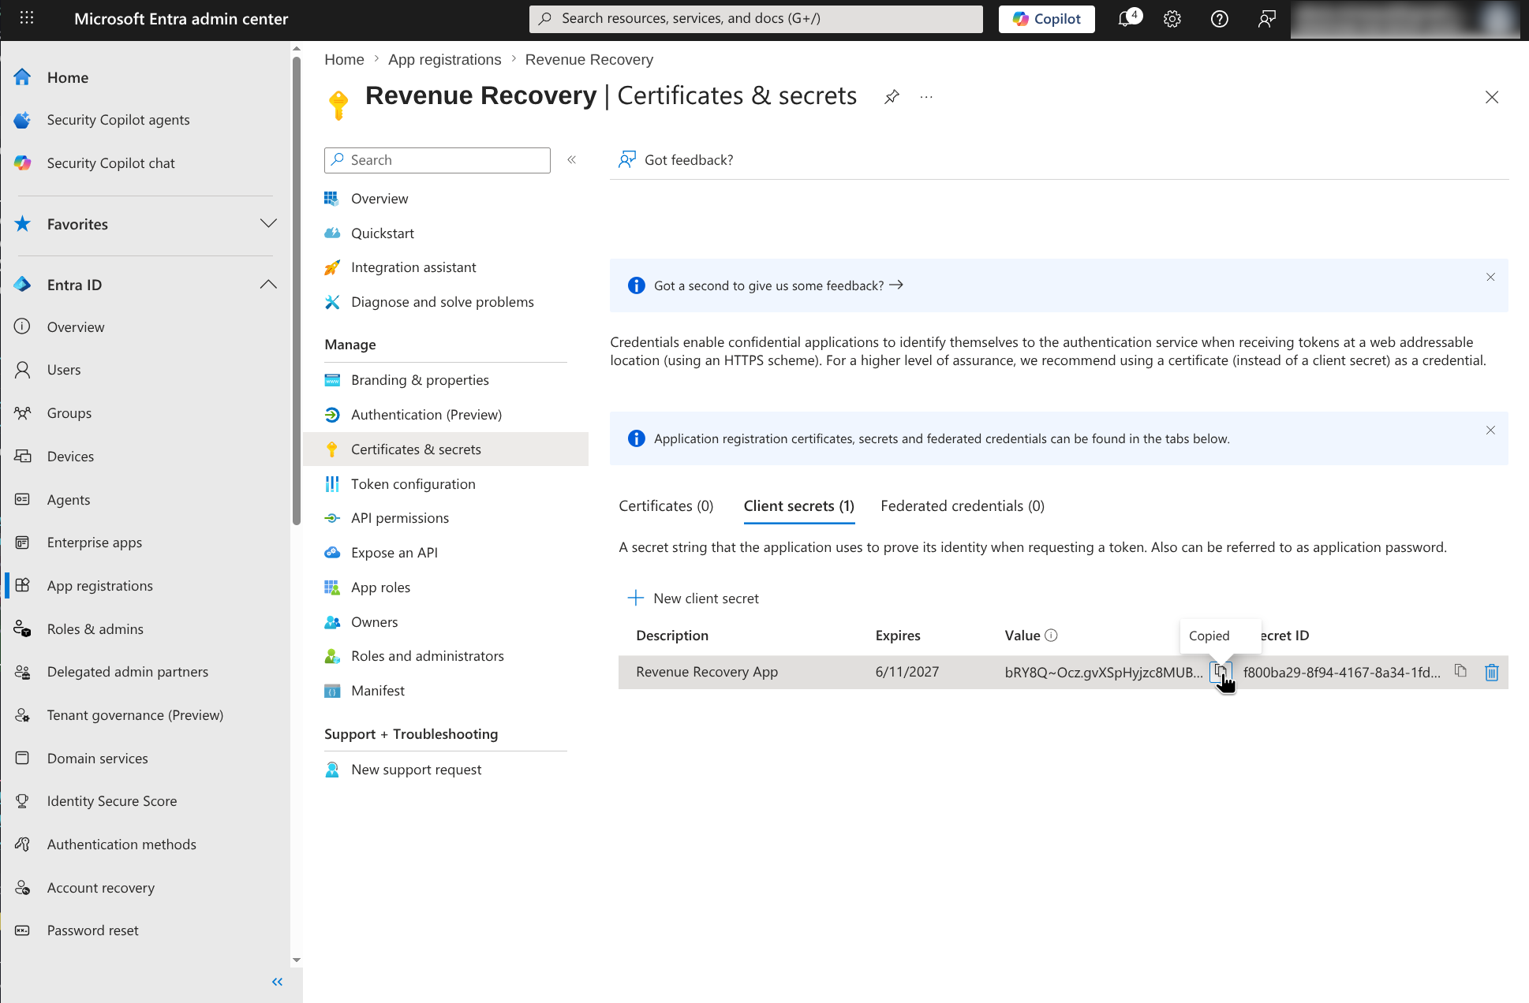
Task: Click Got feedback? button
Action: point(676,160)
